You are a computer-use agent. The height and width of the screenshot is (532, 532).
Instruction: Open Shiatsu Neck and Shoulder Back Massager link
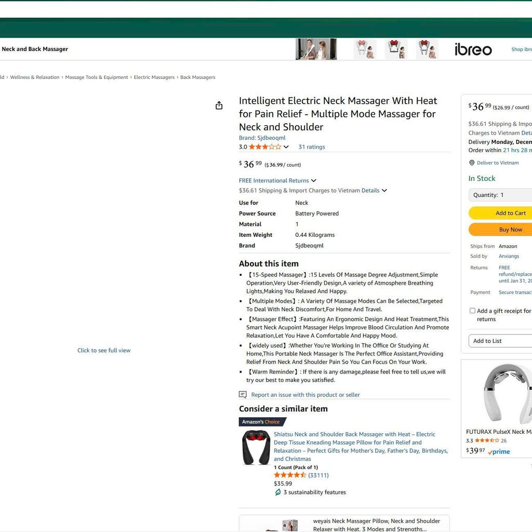pyautogui.click(x=361, y=446)
